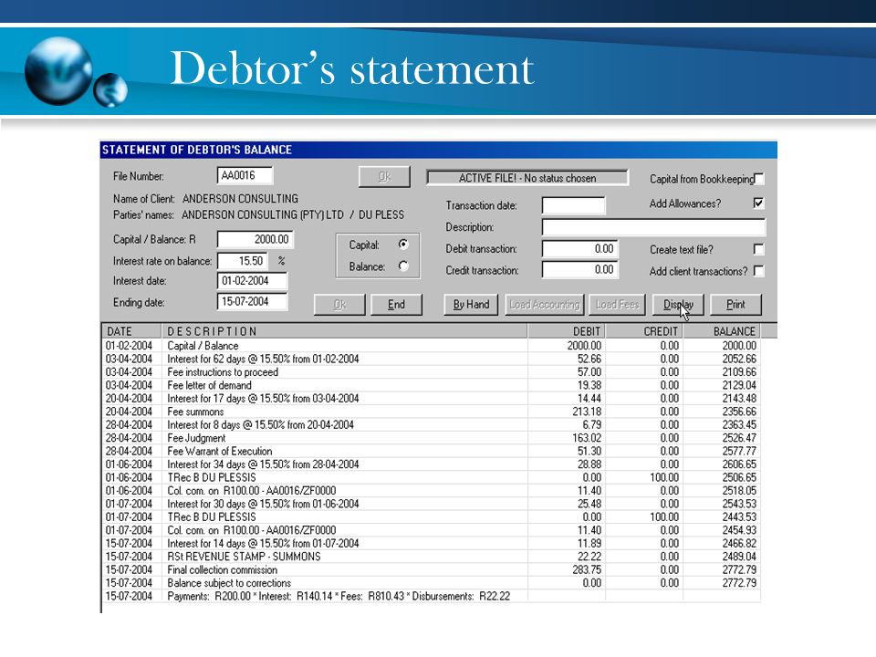This screenshot has height=657, width=876.
Task: Click the CREDIT column header
Action: 644,331
